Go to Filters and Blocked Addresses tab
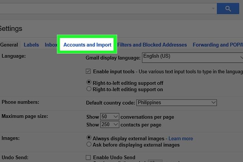This screenshot has height=162, width=243. [152, 45]
